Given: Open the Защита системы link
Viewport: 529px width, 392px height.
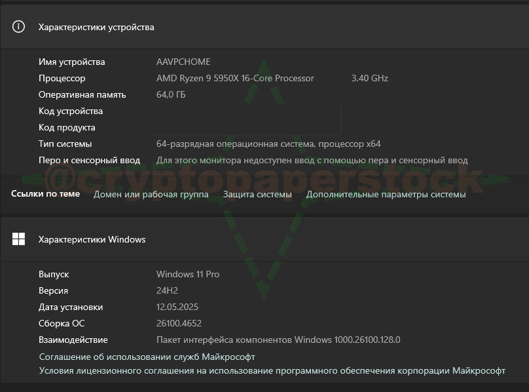Looking at the screenshot, I should (257, 194).
